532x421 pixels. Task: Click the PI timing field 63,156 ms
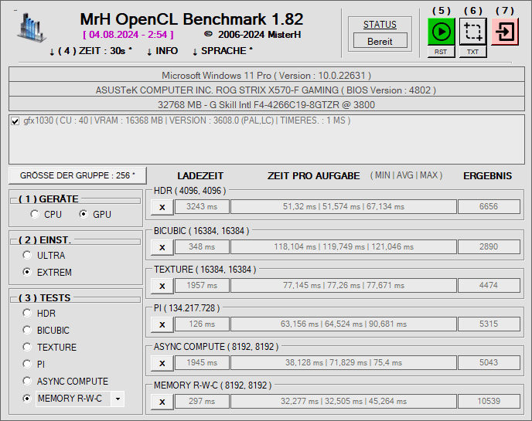pos(343,324)
